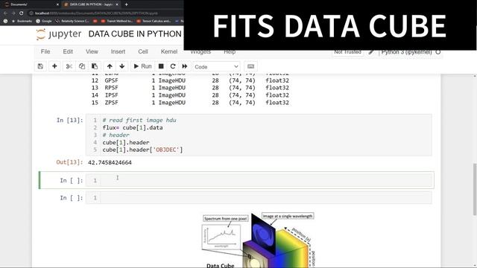Open the cell type Code dropdown
This screenshot has width=477, height=268.
[216, 66]
